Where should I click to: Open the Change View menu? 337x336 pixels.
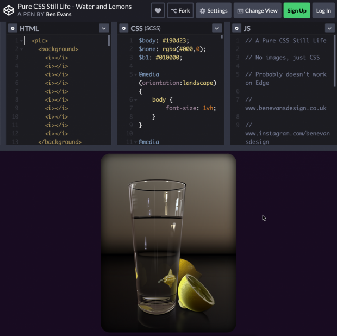coord(257,10)
